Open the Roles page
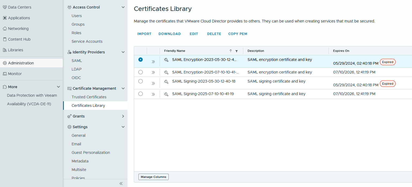 (x=76, y=33)
